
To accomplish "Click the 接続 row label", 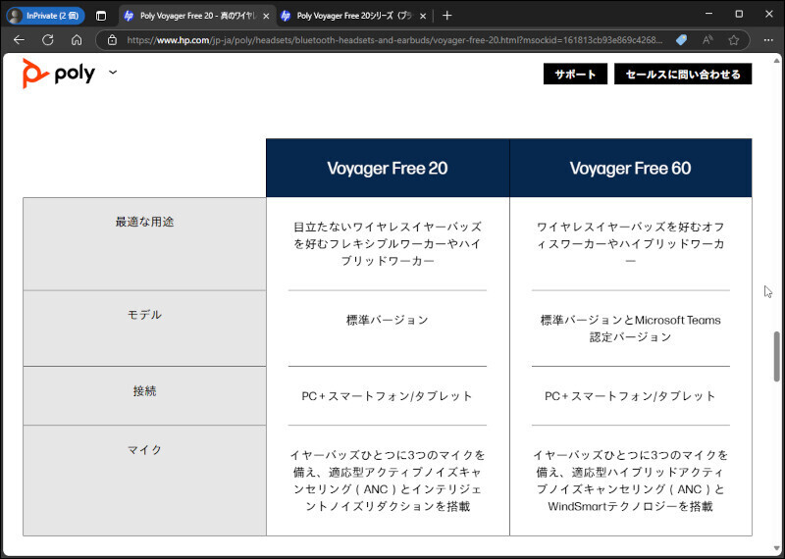I will (x=144, y=391).
